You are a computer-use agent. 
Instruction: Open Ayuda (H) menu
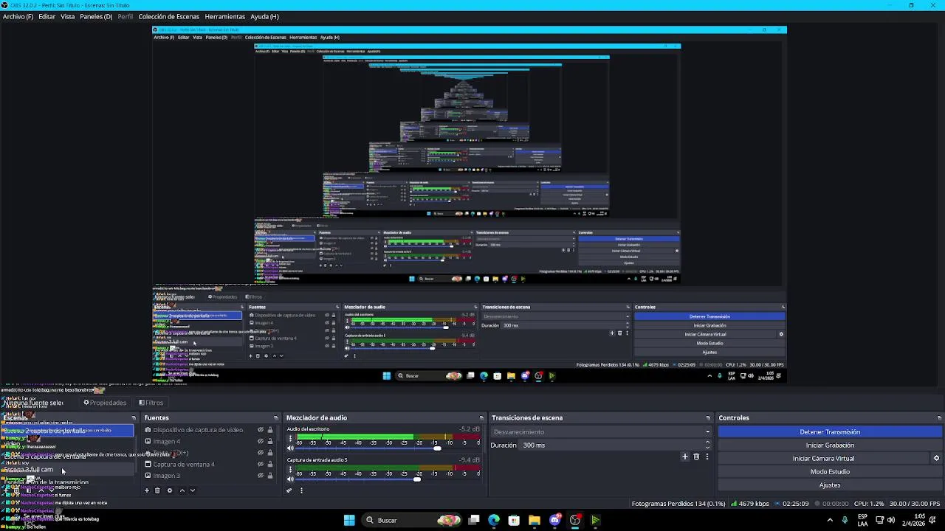[x=264, y=16]
